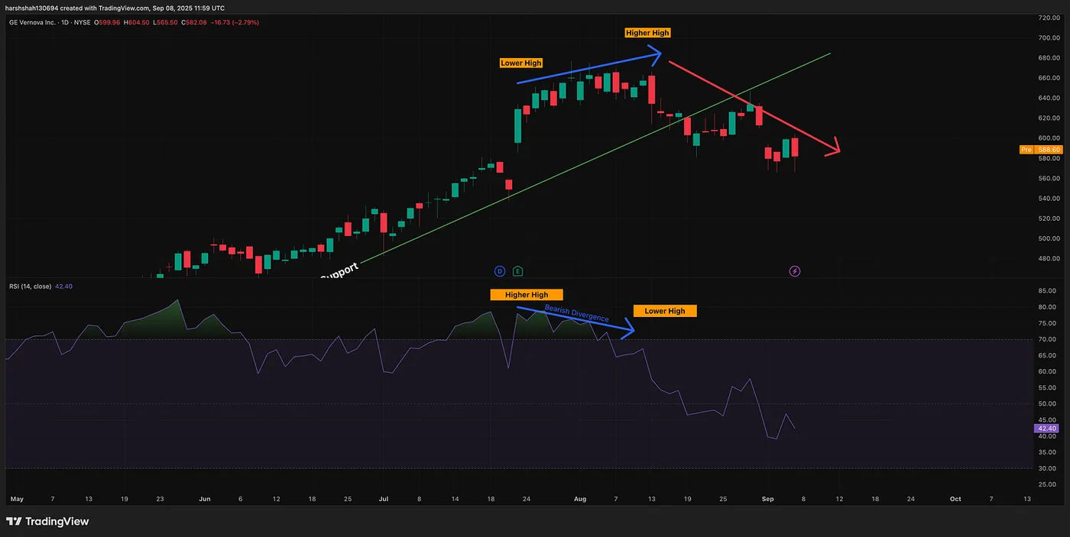Click the TradingView logo
The image size is (1070, 537).
[x=47, y=521]
